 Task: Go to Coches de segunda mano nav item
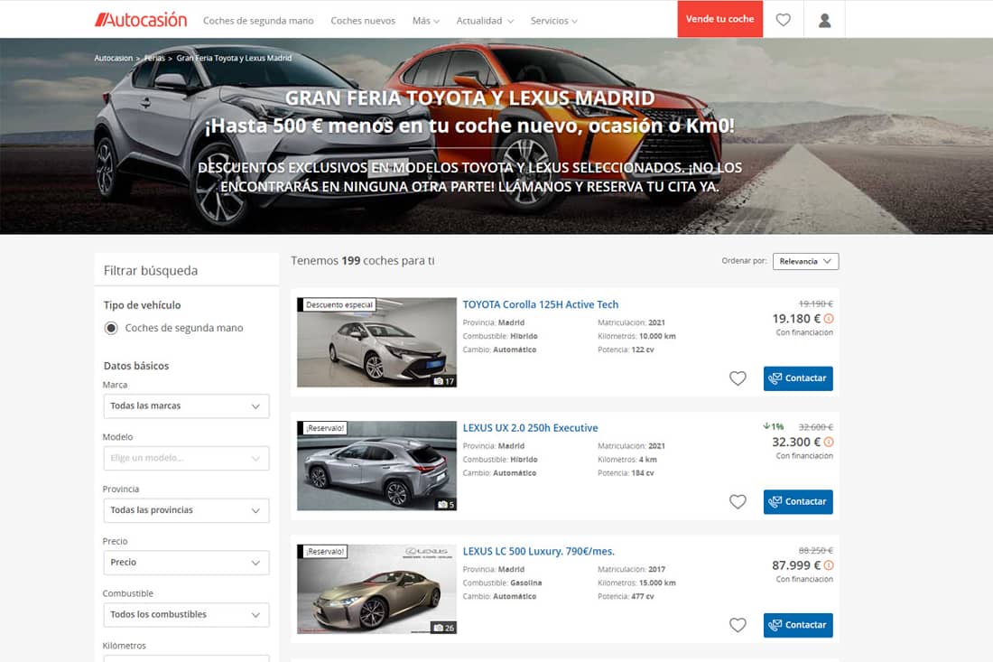point(258,21)
